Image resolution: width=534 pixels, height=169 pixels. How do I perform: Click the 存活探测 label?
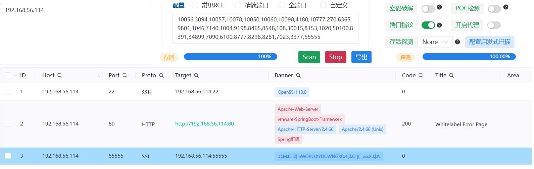(x=401, y=42)
